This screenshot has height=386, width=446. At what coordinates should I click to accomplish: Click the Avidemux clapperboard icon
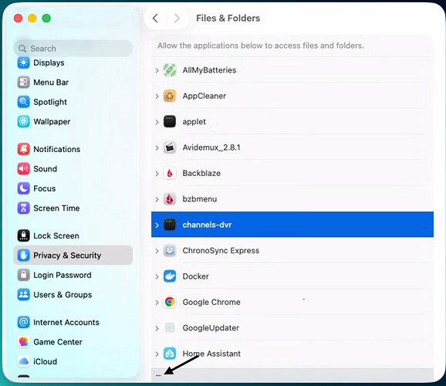coord(170,147)
